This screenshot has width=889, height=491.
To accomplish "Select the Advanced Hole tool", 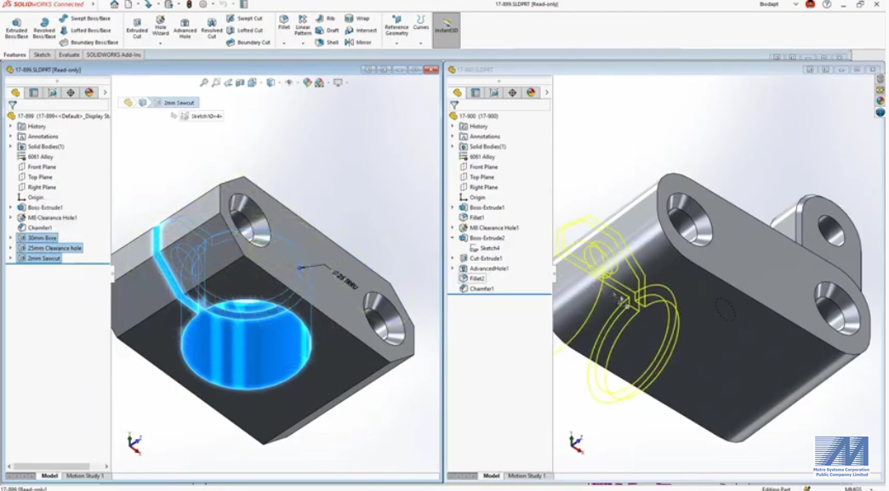I will coord(185,28).
